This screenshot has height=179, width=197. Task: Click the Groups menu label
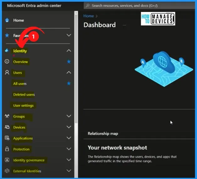(x=19, y=117)
